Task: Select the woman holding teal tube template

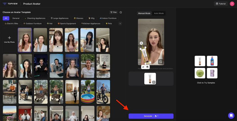Action: pyautogui.click(x=25, y=66)
